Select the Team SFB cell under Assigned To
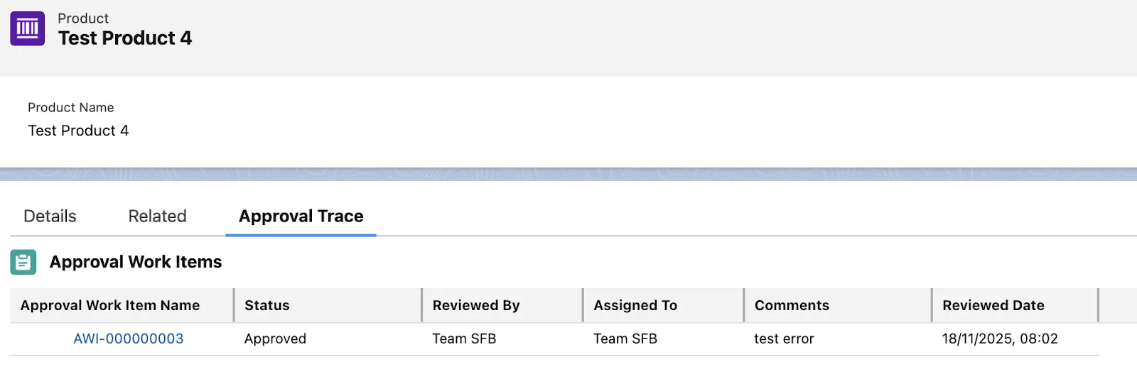This screenshot has height=369, width=1137. click(625, 339)
